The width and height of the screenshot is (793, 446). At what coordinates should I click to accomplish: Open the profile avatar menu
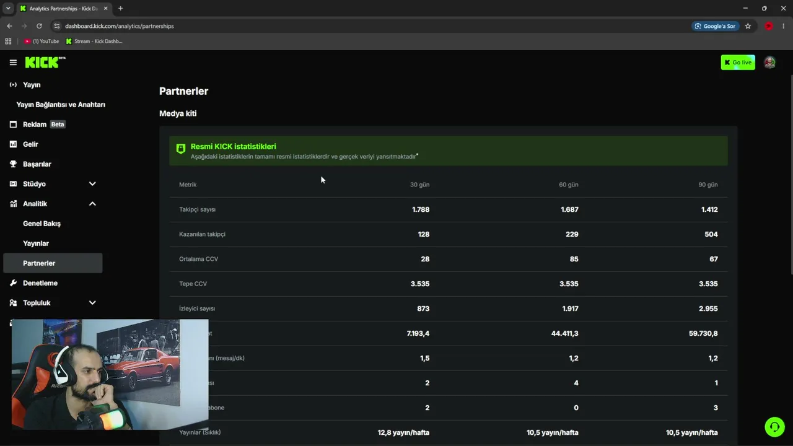tap(769, 63)
